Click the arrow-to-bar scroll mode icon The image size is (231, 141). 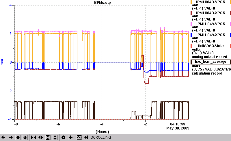[x=86, y=138]
